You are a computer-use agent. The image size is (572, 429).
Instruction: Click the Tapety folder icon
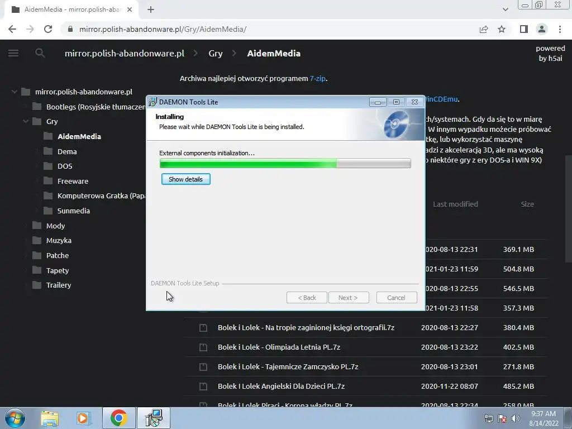(37, 270)
